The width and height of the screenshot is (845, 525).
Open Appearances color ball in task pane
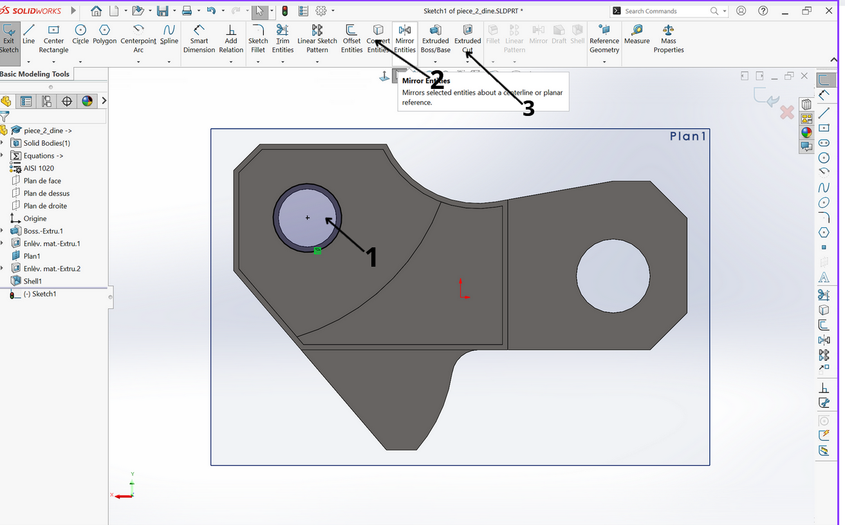(806, 132)
